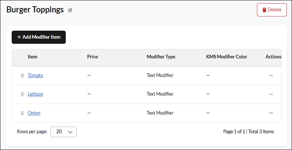Click the KMS Modifier Color column header
The image size is (292, 150).
tap(227, 57)
